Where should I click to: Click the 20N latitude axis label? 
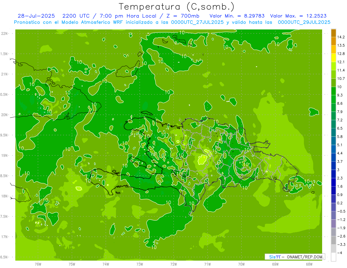[x=4, y=115]
